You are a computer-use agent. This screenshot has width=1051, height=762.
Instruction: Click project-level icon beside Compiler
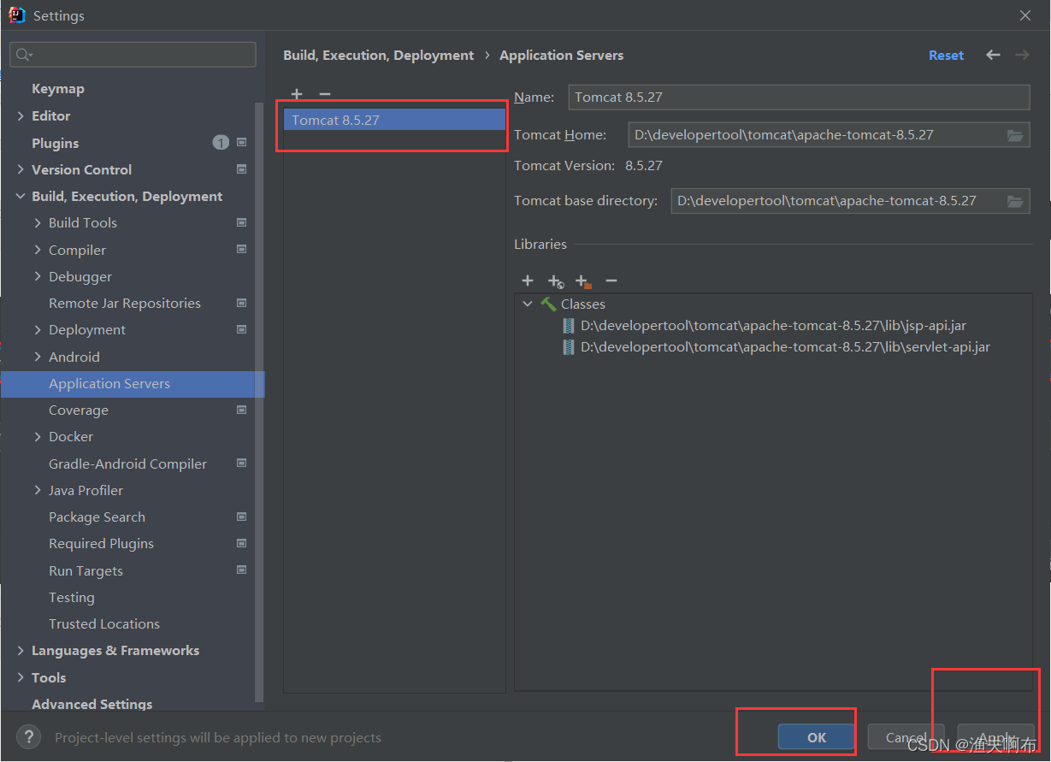point(241,250)
